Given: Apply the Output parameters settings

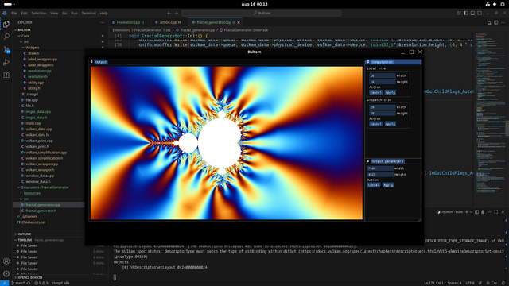Looking at the screenshot, I should (388, 185).
